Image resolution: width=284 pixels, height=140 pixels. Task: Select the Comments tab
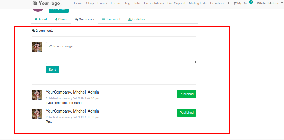pos(84,19)
